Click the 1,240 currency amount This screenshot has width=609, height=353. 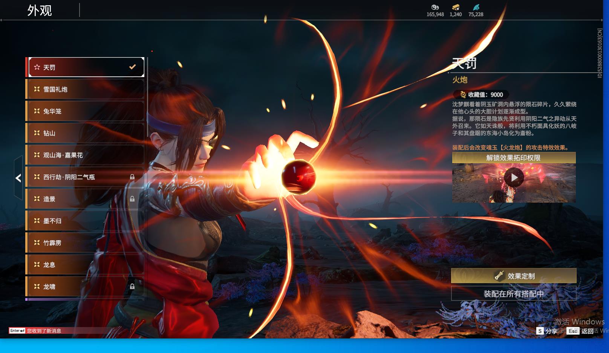coord(456,14)
